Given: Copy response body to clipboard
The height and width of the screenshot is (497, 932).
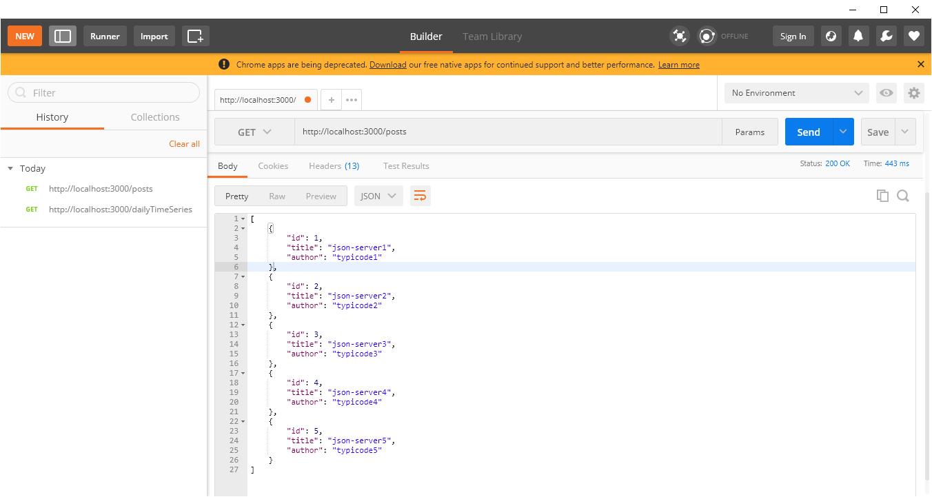Looking at the screenshot, I should (x=882, y=196).
